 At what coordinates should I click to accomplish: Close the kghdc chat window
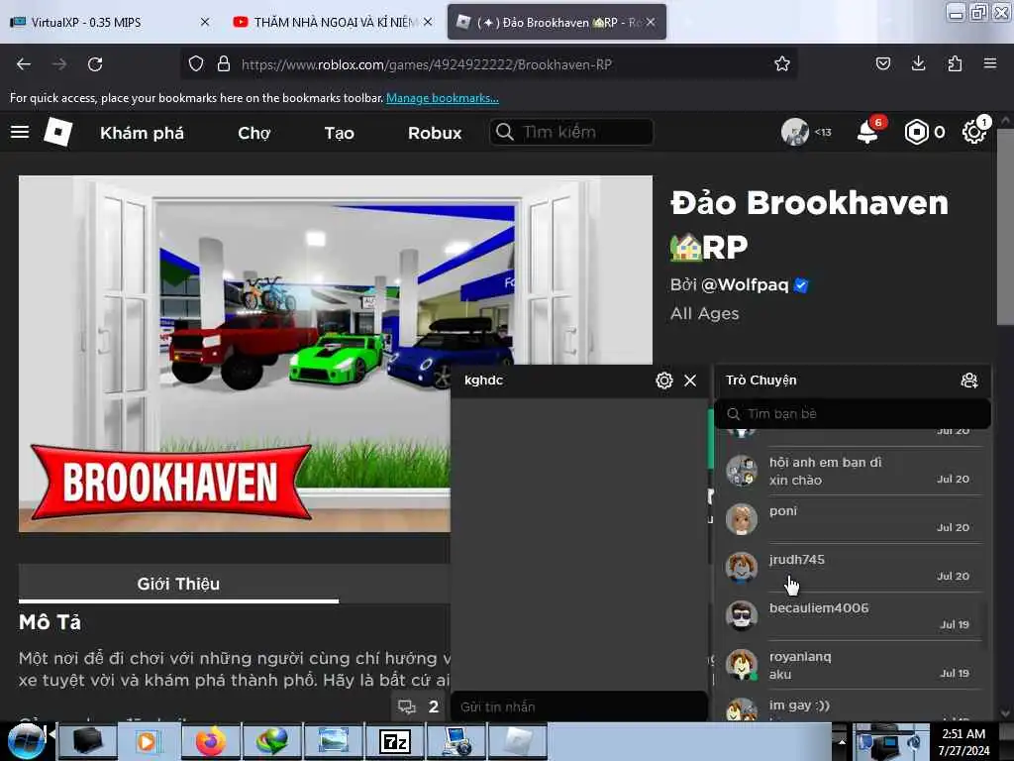(x=690, y=380)
